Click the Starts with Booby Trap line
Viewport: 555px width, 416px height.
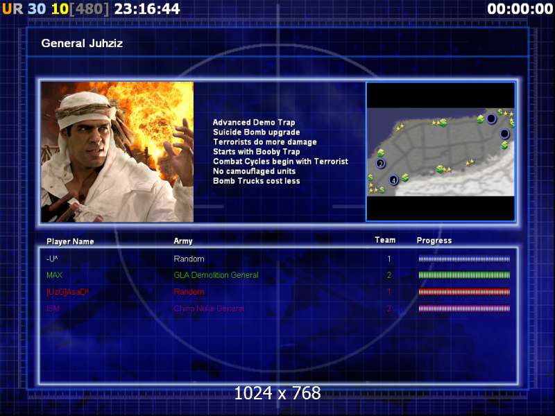256,152
